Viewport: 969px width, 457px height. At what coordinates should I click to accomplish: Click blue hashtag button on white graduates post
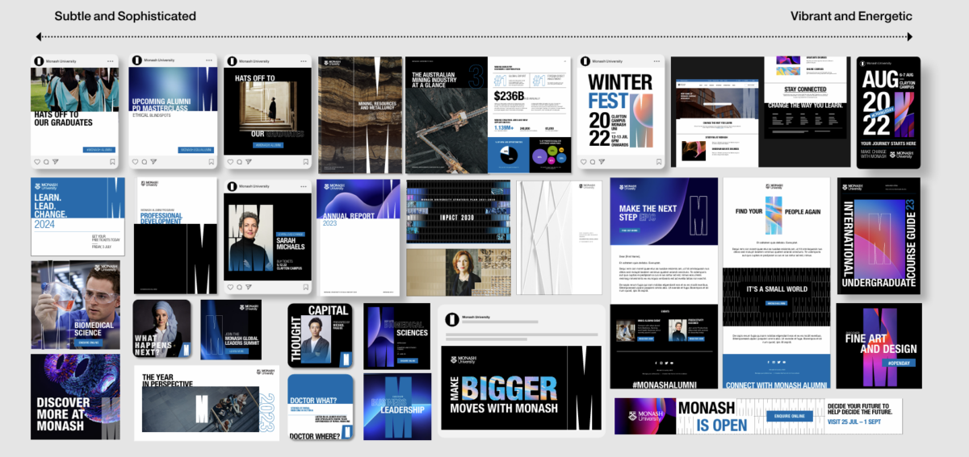point(98,150)
